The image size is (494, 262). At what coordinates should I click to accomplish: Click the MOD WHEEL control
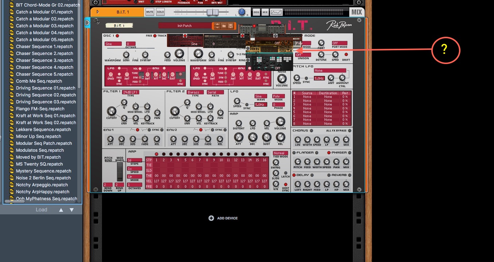120,172
